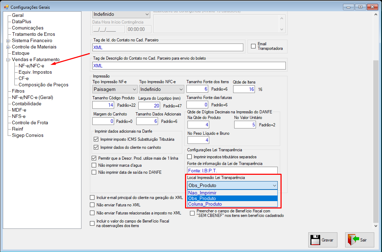The width and height of the screenshot is (382, 252).
Task: Check Imprimir impostos tributários separados
Action: (189, 157)
